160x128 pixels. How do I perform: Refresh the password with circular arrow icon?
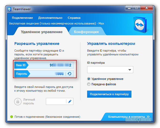point(69,74)
